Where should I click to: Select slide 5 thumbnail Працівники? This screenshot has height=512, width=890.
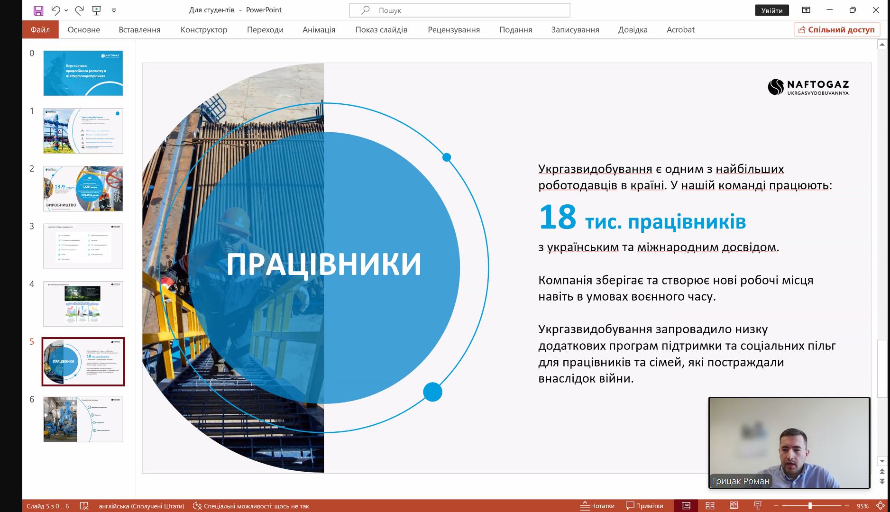(x=83, y=362)
